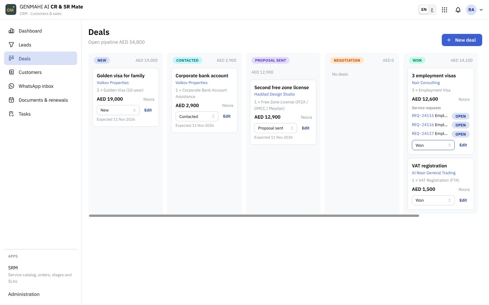This screenshot has height=305, width=489.
Task: Open WhatsApp inbox
Action: point(40,86)
